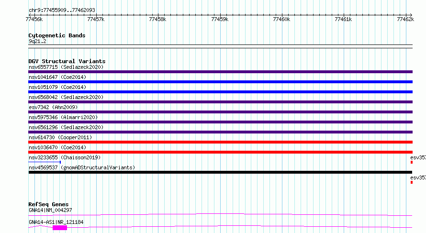Click the Cytogenetic Bands track title
426x233 pixels.
coord(57,35)
